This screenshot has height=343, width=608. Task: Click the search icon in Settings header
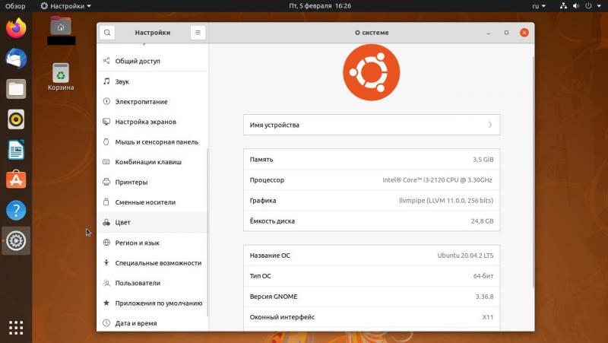coord(108,33)
